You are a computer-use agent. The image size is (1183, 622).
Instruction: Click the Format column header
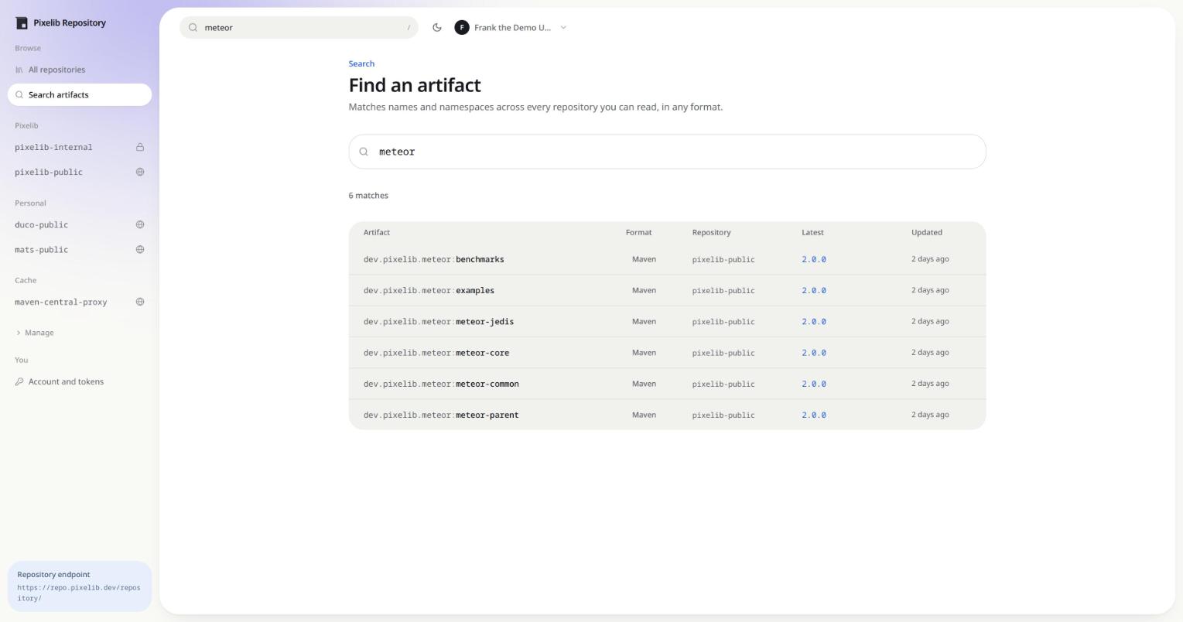pyautogui.click(x=638, y=232)
